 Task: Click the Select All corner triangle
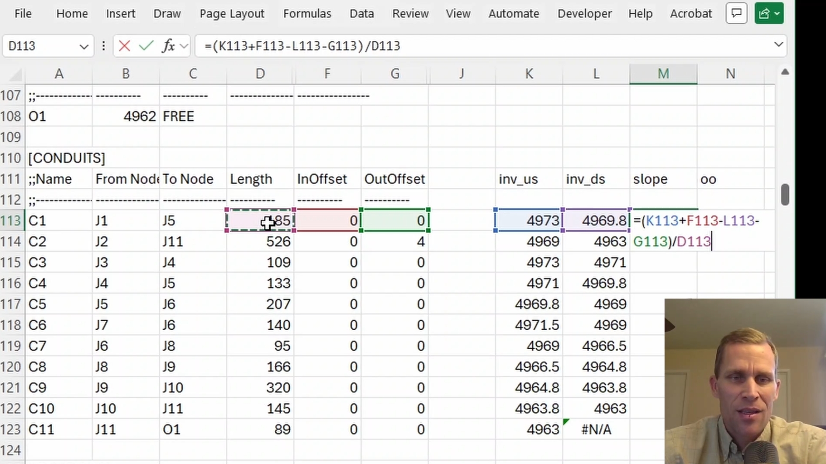[15, 74]
